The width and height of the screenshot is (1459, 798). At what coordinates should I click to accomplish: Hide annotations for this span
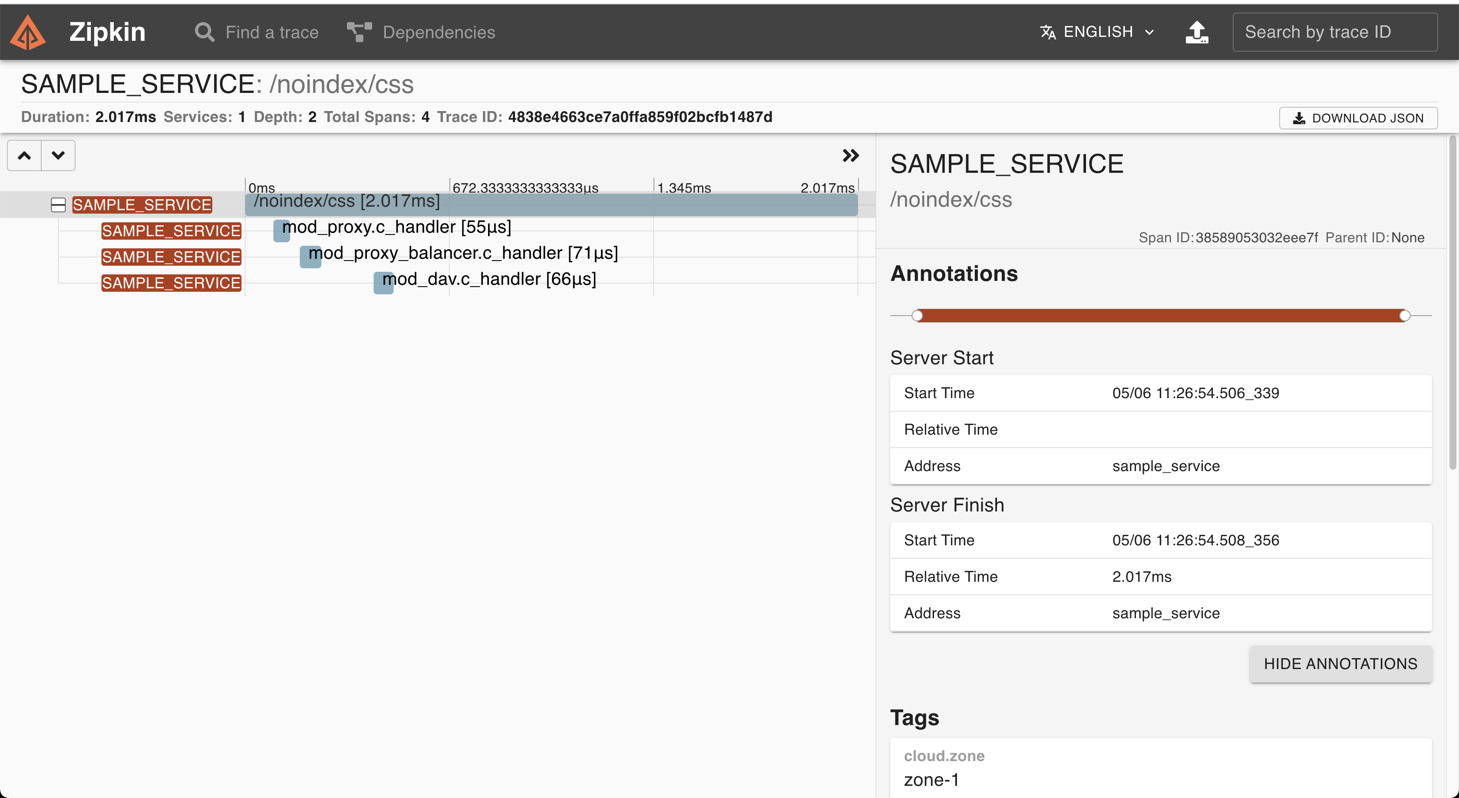[x=1340, y=664]
